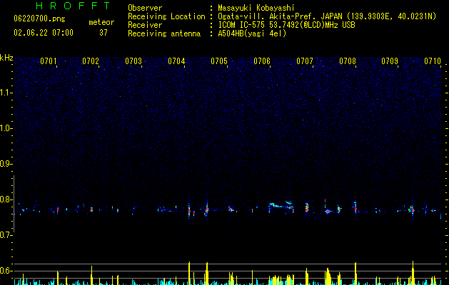Click the 0710 time marker

coord(433,61)
